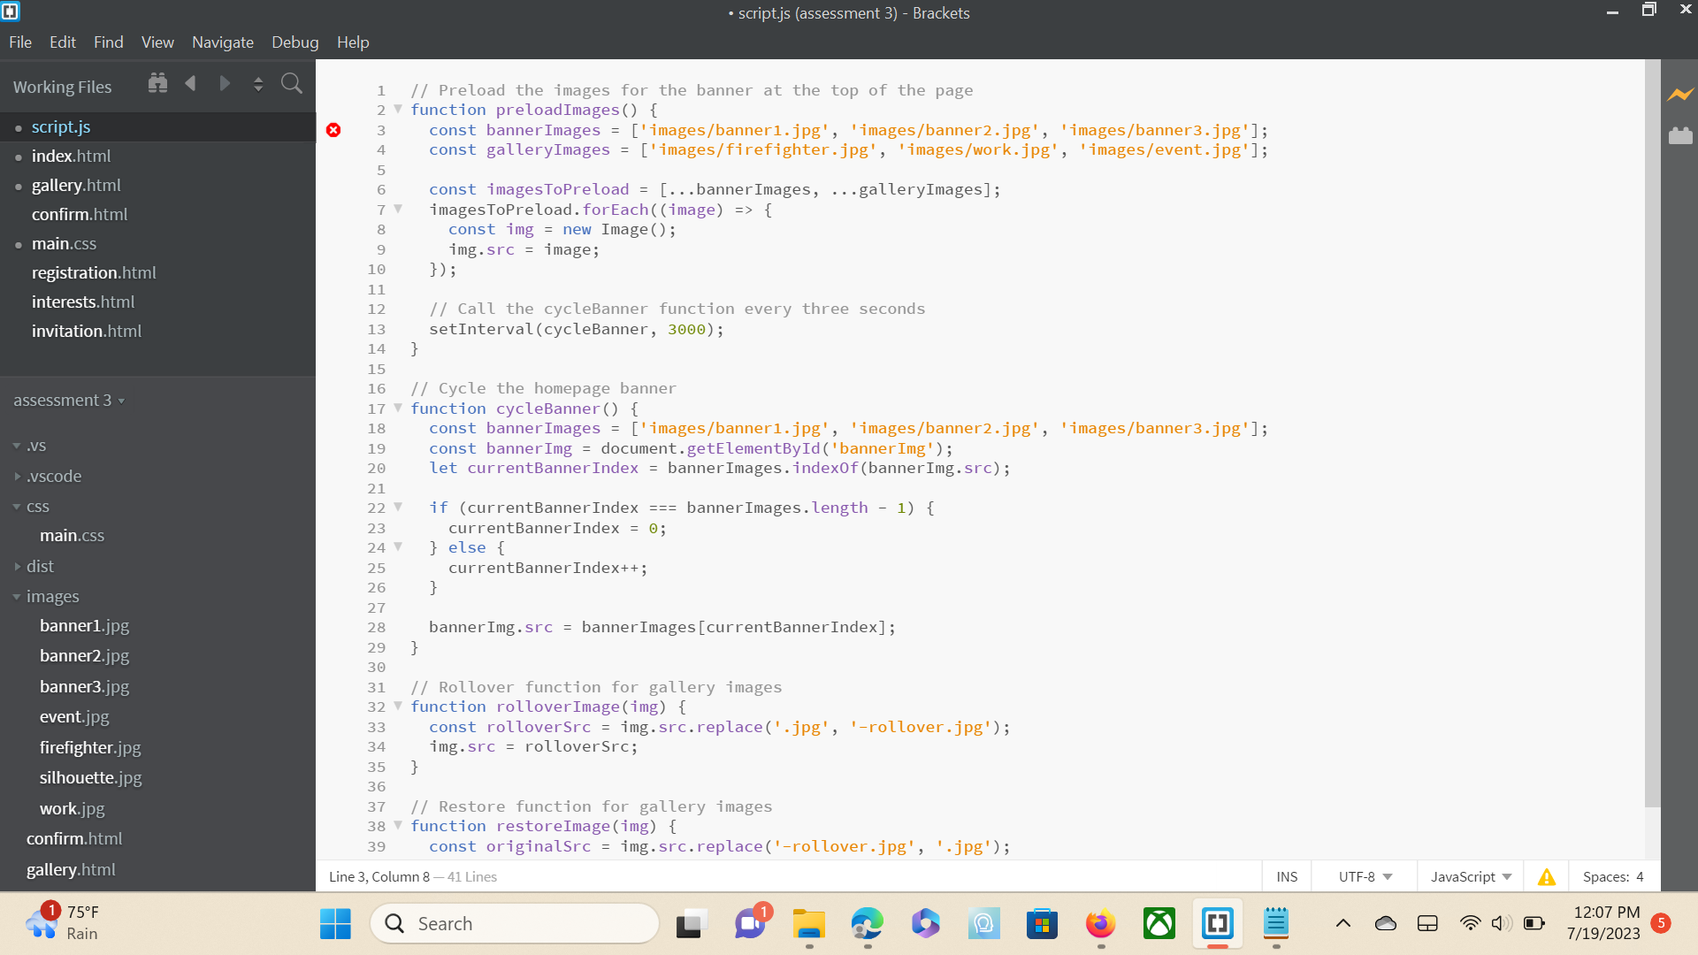The width and height of the screenshot is (1698, 955).
Task: Open the Extension Manager icon
Action: pyautogui.click(x=1680, y=135)
